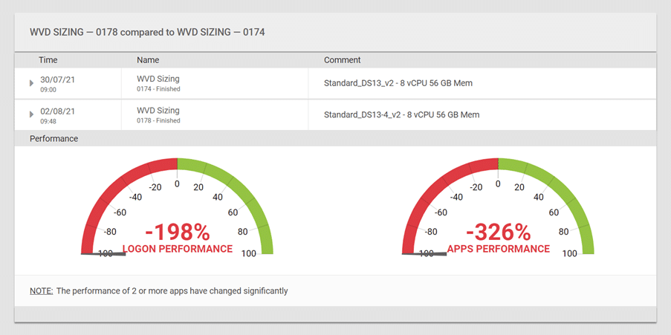This screenshot has width=671, height=335.
Task: Expand the 30/07/21 test run row
Action: point(31,83)
